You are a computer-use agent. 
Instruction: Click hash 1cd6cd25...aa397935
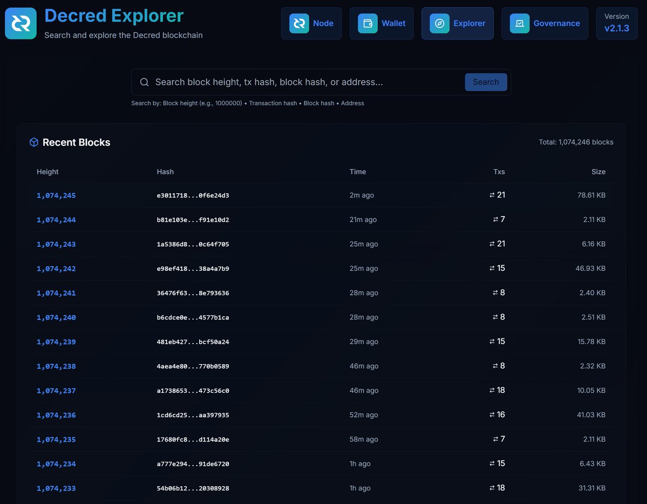(x=193, y=415)
